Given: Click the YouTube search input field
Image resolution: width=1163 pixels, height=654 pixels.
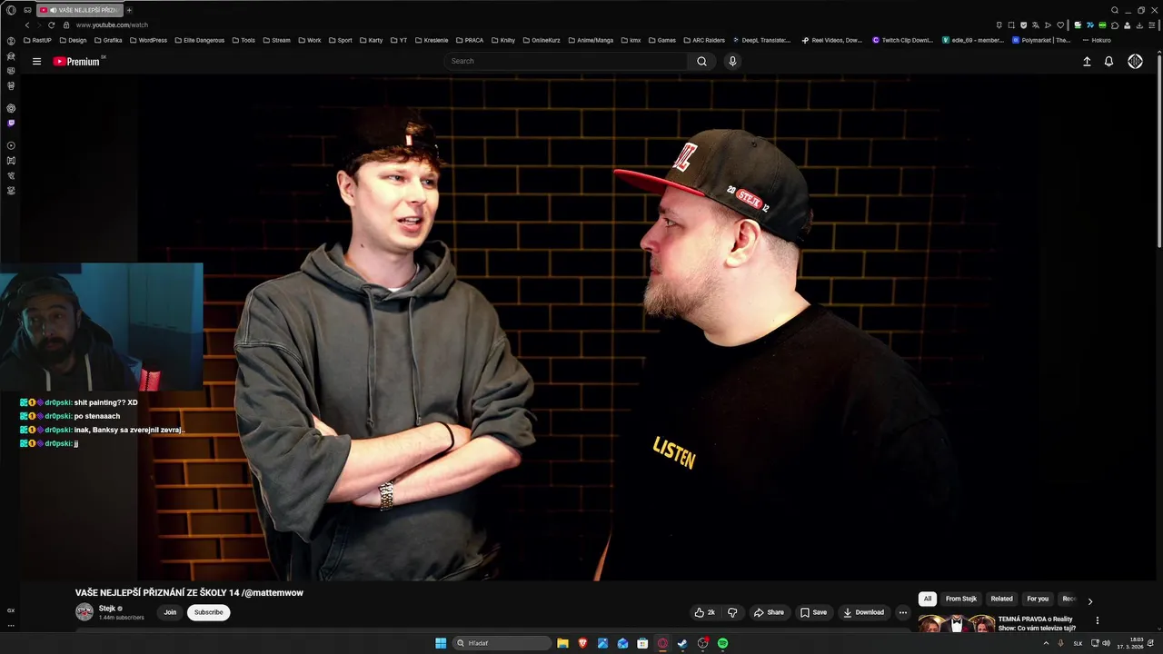Looking at the screenshot, I should click(x=568, y=61).
